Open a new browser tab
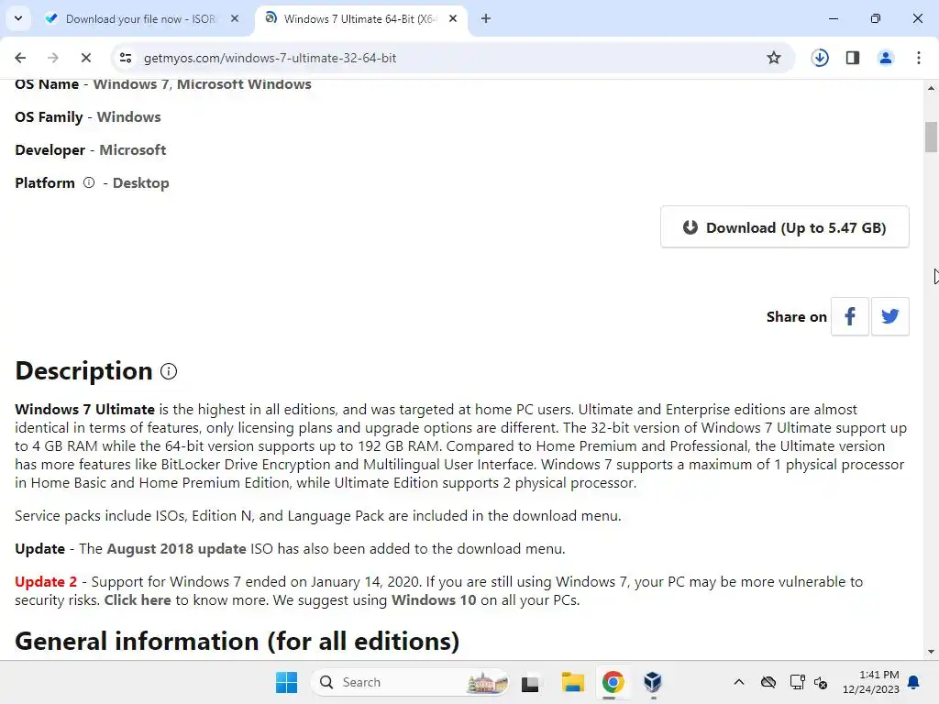Viewport: 939px width, 704px height. [x=486, y=19]
